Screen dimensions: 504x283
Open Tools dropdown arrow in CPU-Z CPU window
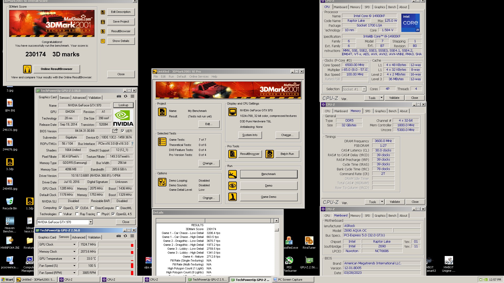[x=381, y=98]
